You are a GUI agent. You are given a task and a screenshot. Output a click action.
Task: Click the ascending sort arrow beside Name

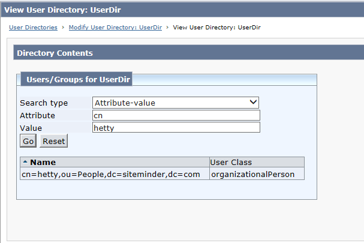pos(25,162)
